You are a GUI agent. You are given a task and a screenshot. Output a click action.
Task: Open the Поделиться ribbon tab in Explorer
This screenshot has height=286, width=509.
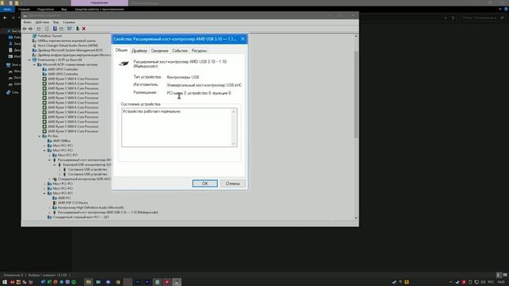pos(45,9)
